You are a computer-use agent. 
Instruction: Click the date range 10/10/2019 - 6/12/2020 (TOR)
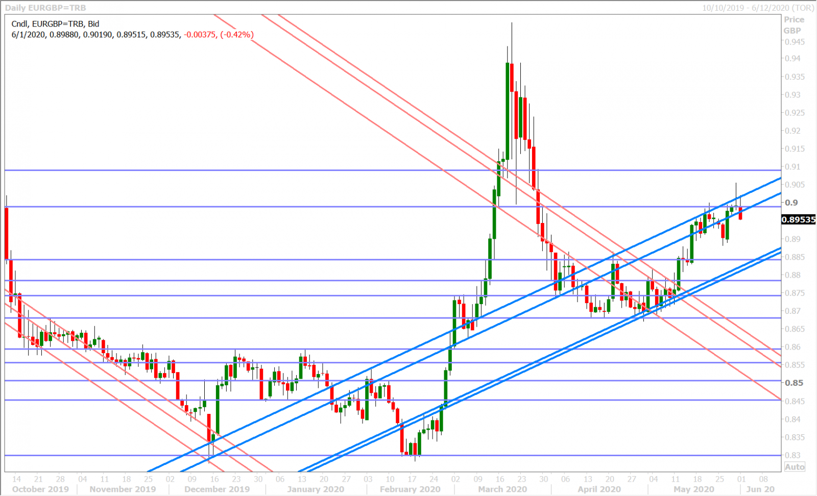click(x=758, y=8)
